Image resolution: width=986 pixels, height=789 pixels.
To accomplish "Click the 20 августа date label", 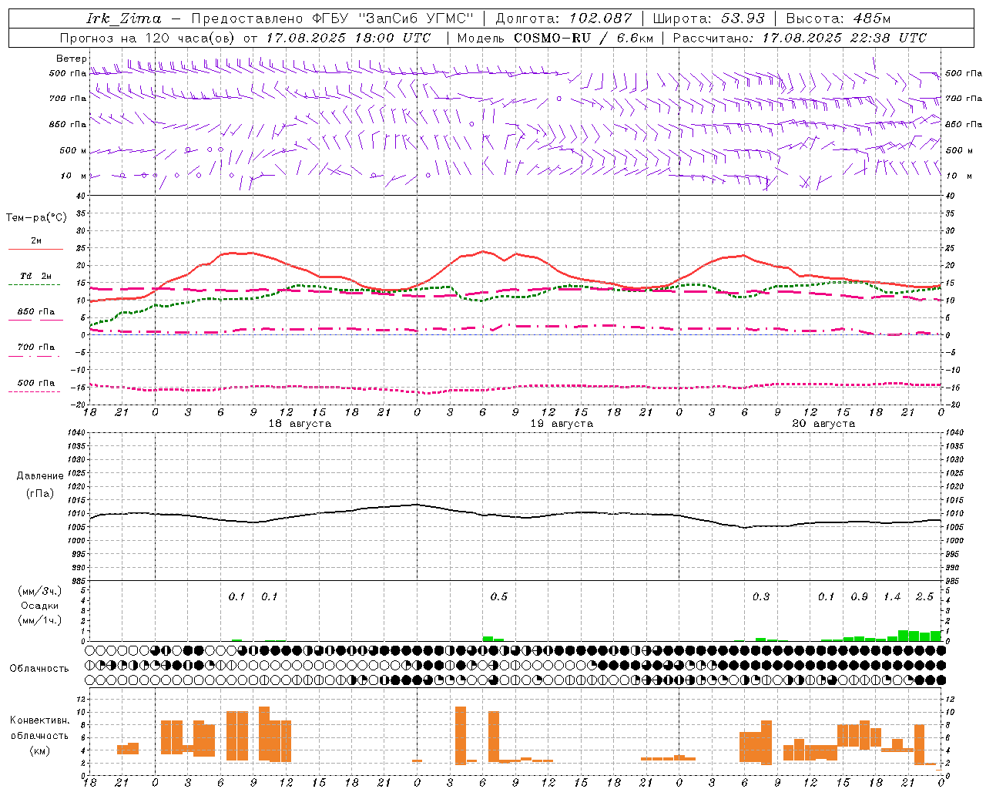I will tap(823, 424).
